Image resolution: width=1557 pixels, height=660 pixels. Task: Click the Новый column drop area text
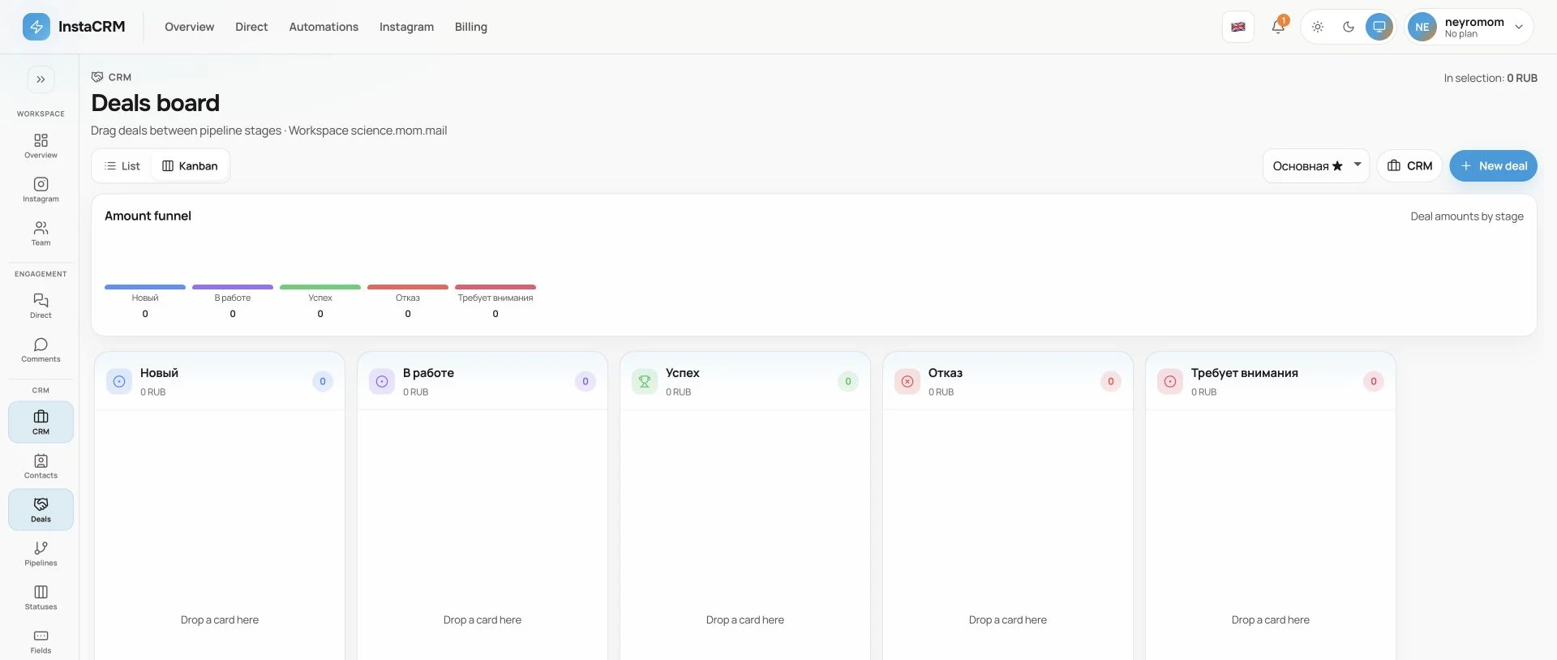(x=220, y=620)
